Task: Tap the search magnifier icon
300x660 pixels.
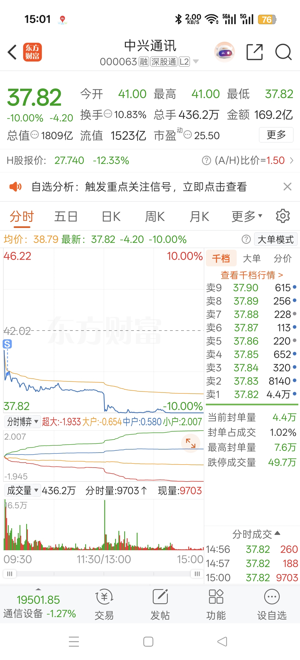Action: pos(283,52)
